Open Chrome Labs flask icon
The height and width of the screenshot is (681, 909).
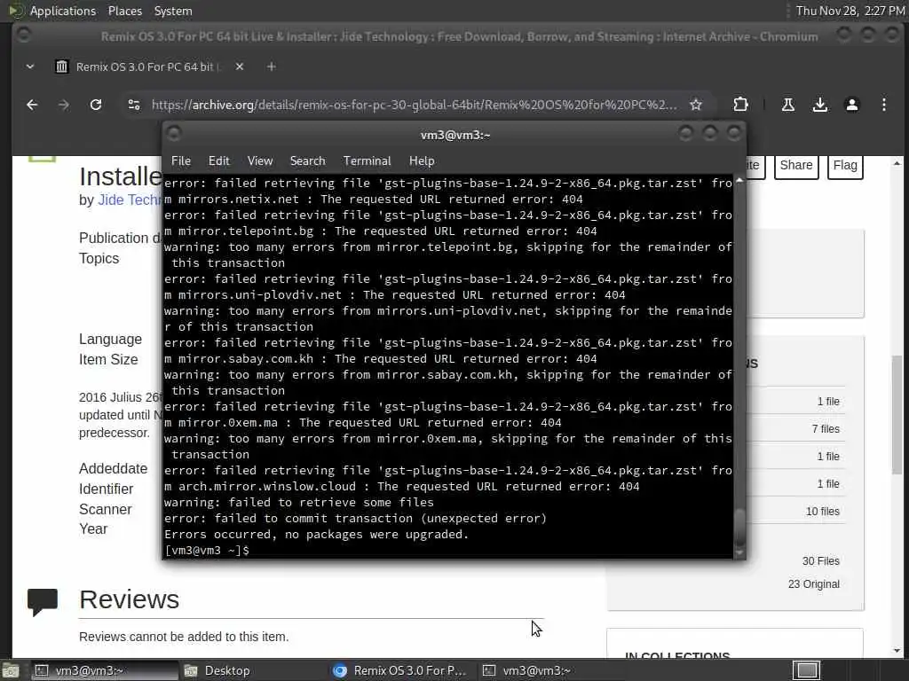point(788,105)
